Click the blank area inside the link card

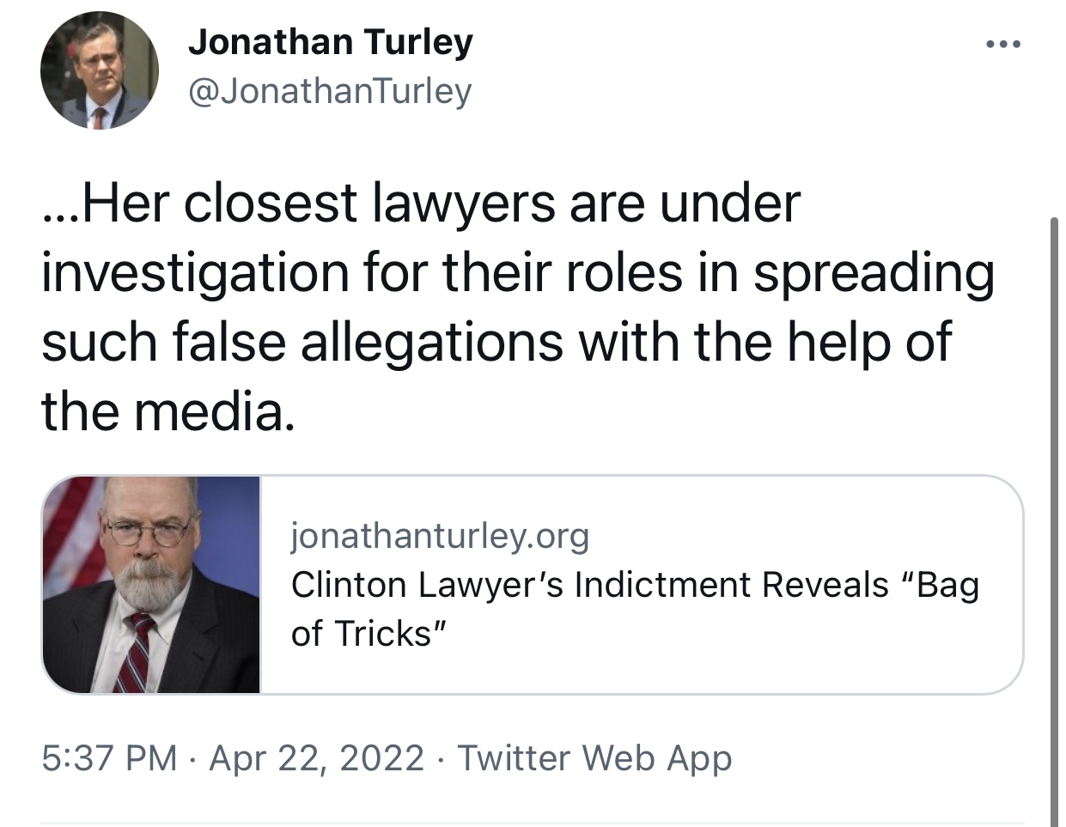pyautogui.click(x=773, y=653)
